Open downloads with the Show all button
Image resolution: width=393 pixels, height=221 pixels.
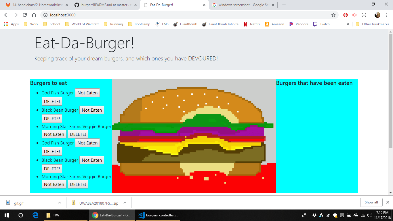tap(371, 202)
